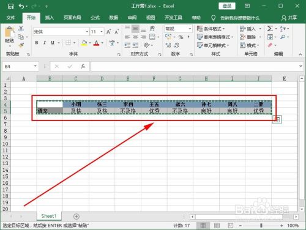Select the Sheet1 tab

[49, 216]
